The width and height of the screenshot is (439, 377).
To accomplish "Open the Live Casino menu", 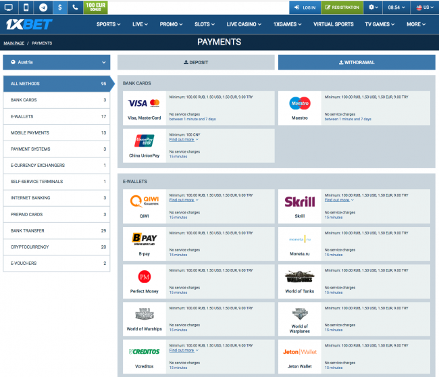I will click(244, 24).
